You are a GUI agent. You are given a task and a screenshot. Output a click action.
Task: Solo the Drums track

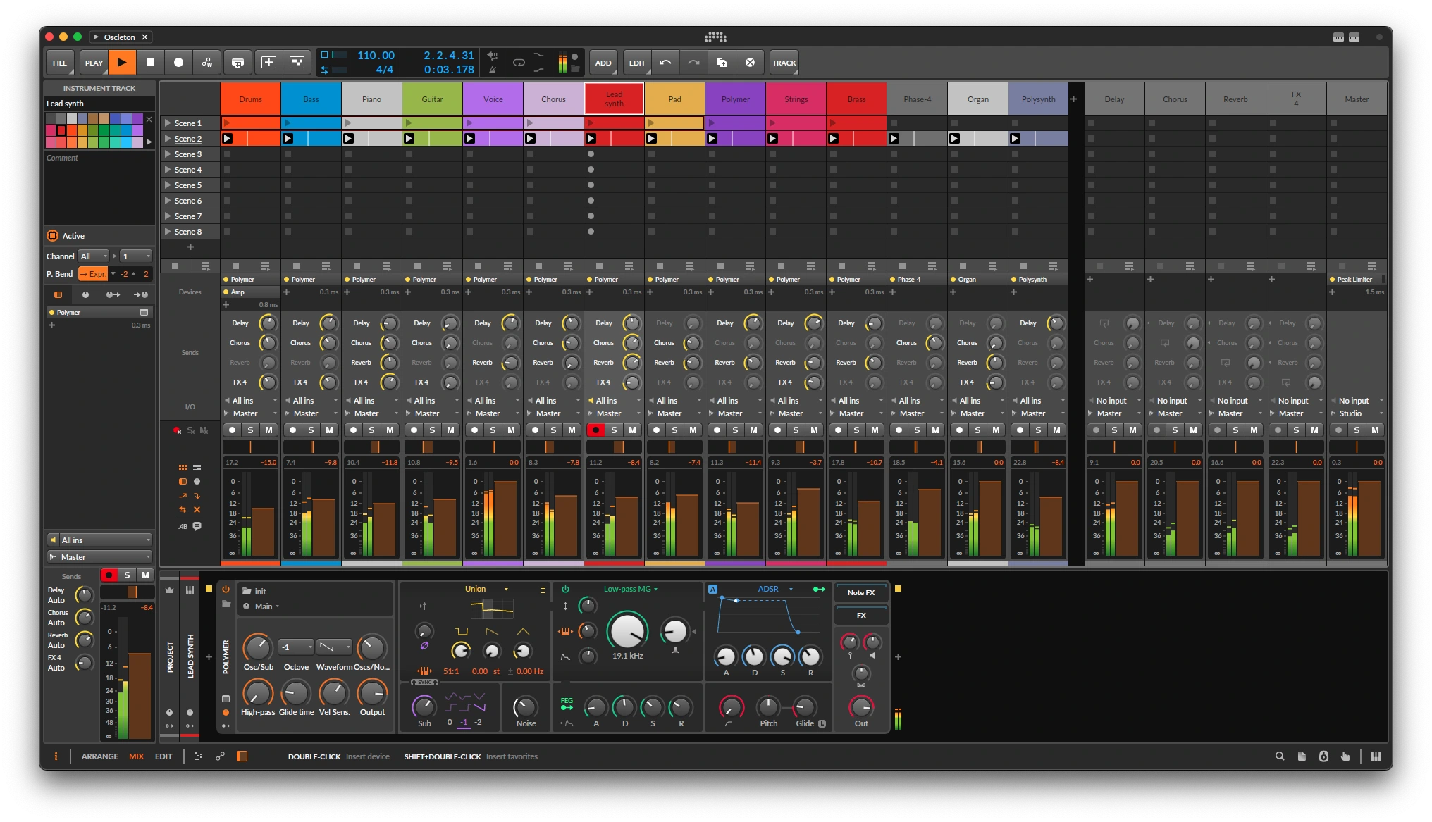(x=250, y=430)
